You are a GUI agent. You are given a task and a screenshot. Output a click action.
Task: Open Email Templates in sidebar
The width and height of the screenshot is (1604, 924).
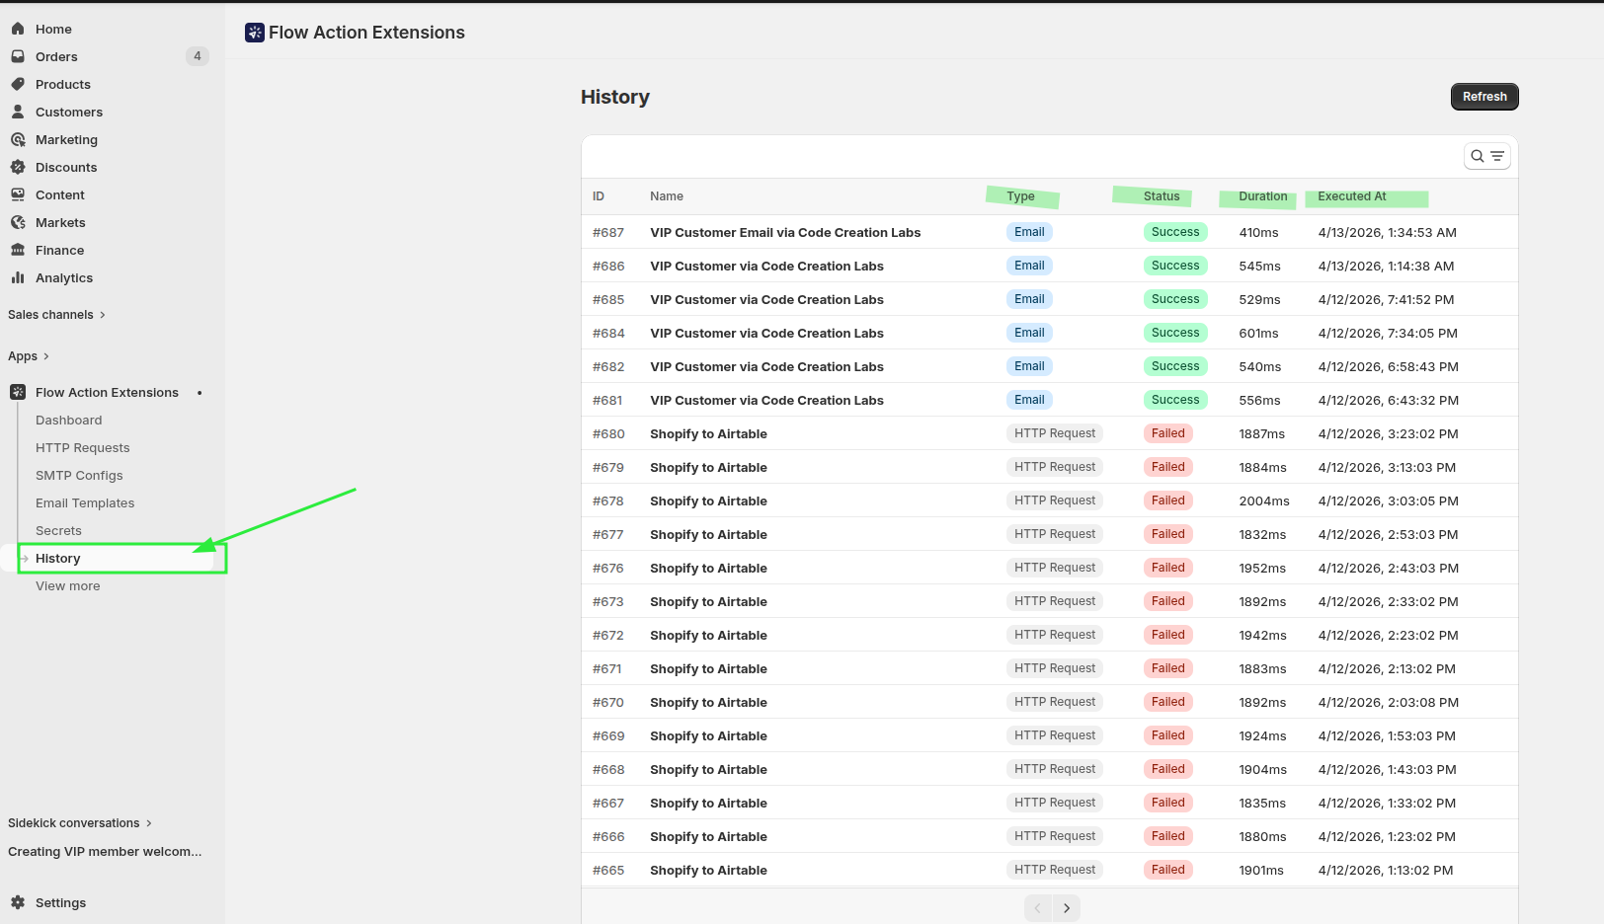[85, 502]
